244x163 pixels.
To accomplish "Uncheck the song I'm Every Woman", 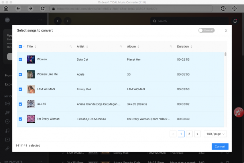I will tap(20, 119).
